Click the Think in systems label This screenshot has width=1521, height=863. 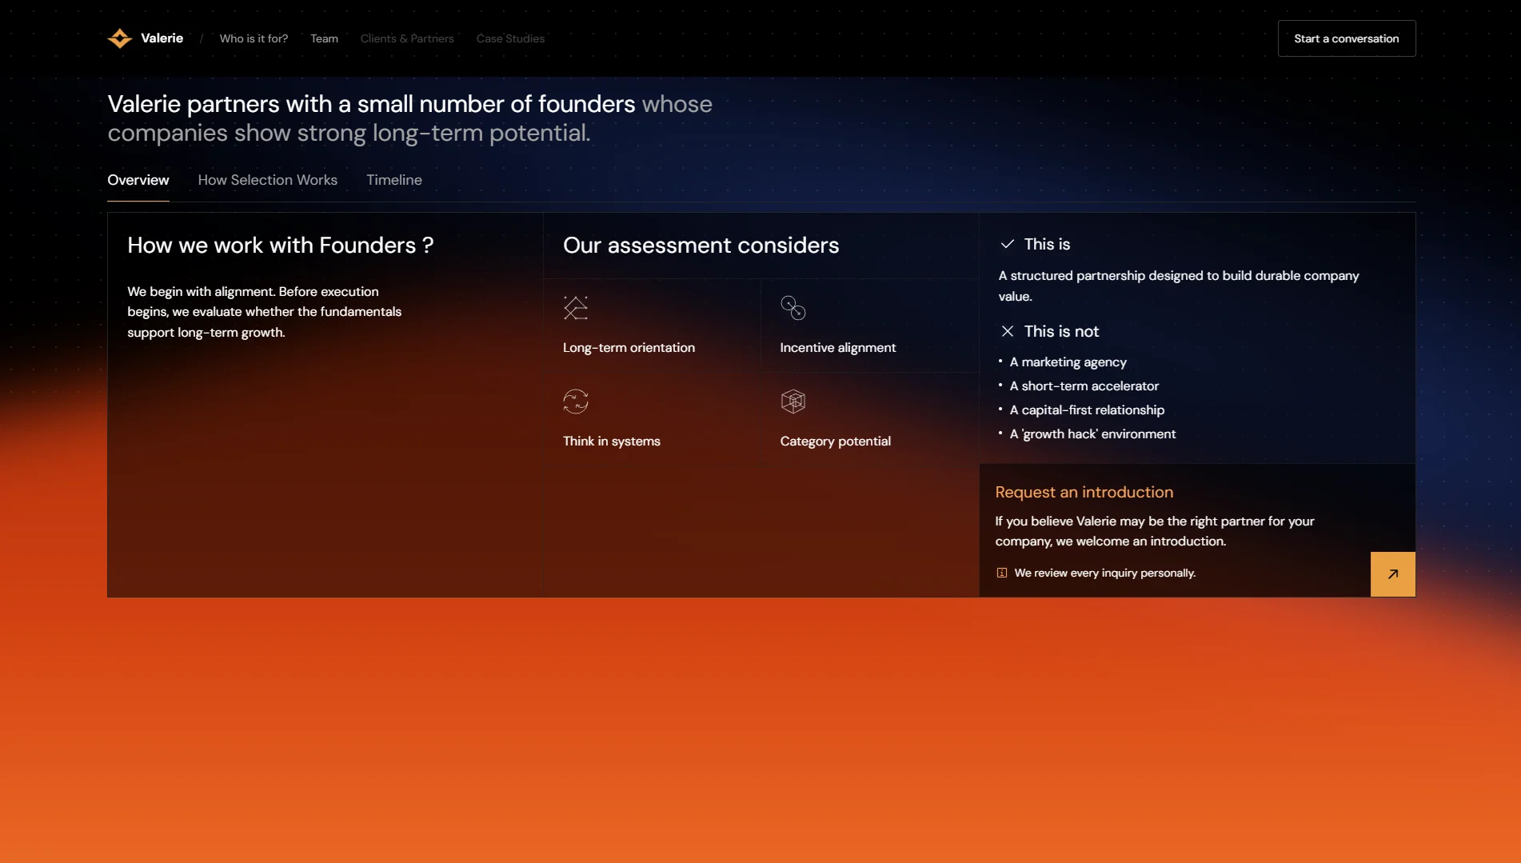612,441
